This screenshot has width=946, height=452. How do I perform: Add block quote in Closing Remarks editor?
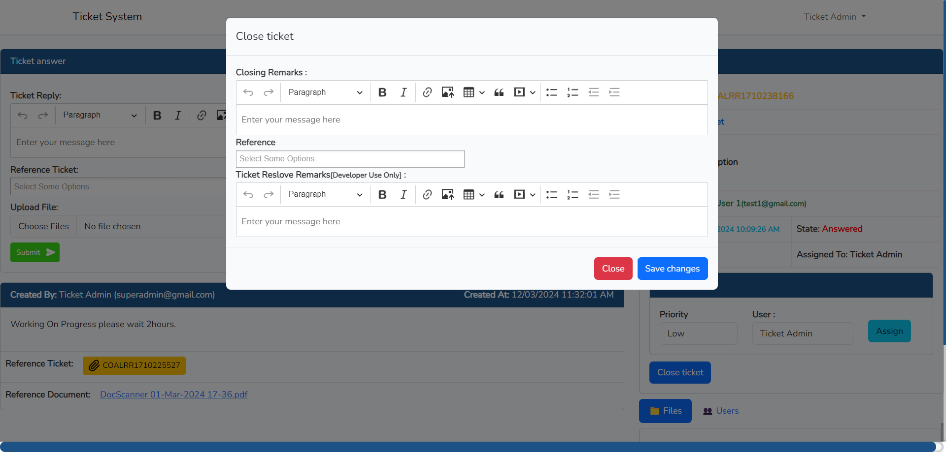(499, 92)
